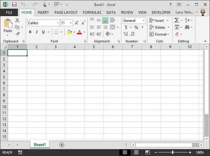Click the AutoSum sigma icon
The width and height of the screenshot is (210, 156).
(x=177, y=21)
